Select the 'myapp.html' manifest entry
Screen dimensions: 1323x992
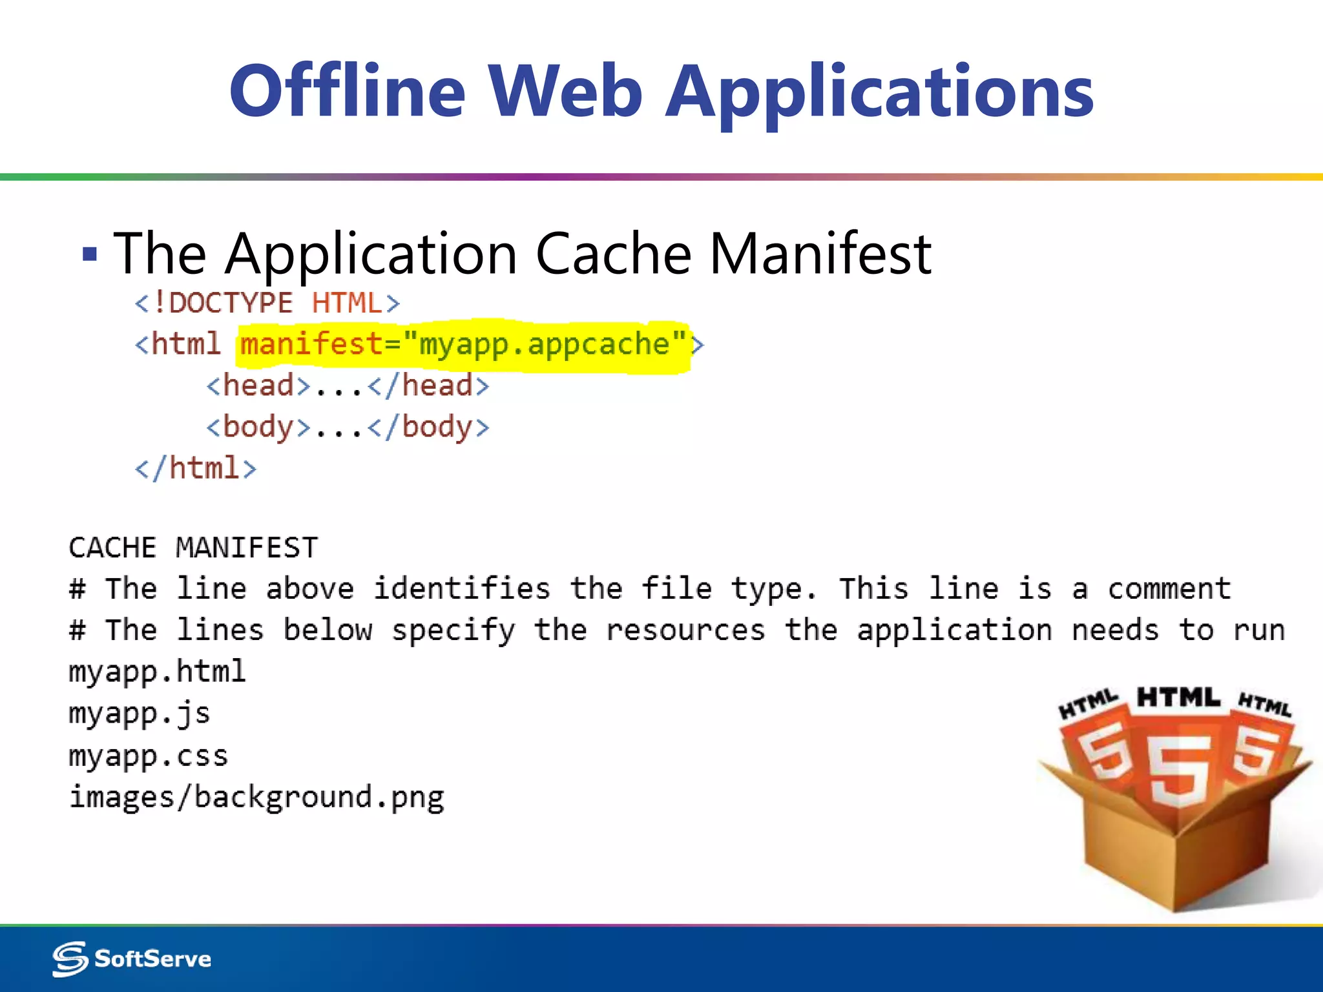coord(157,672)
